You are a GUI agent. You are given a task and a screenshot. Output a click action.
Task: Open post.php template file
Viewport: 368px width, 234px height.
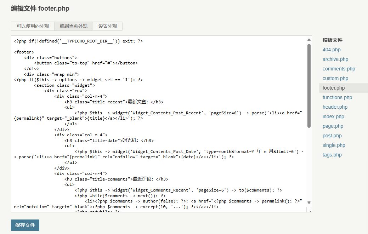click(332, 136)
